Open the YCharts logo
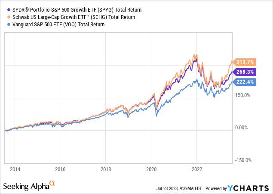Image resolution: width=273 pixels, height=194 pixels. 250,187
